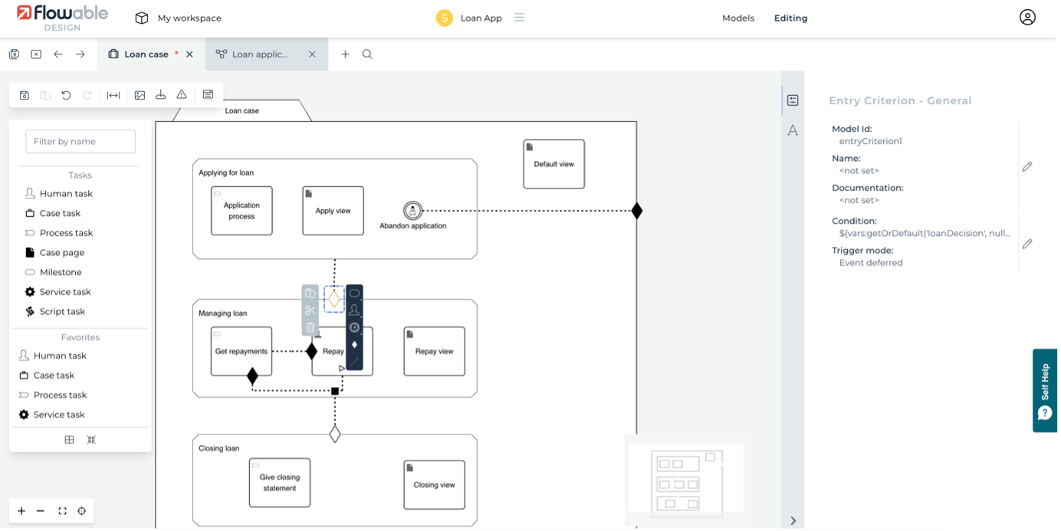Click the Filter by name field
This screenshot has height=531, width=1061.
(x=80, y=141)
